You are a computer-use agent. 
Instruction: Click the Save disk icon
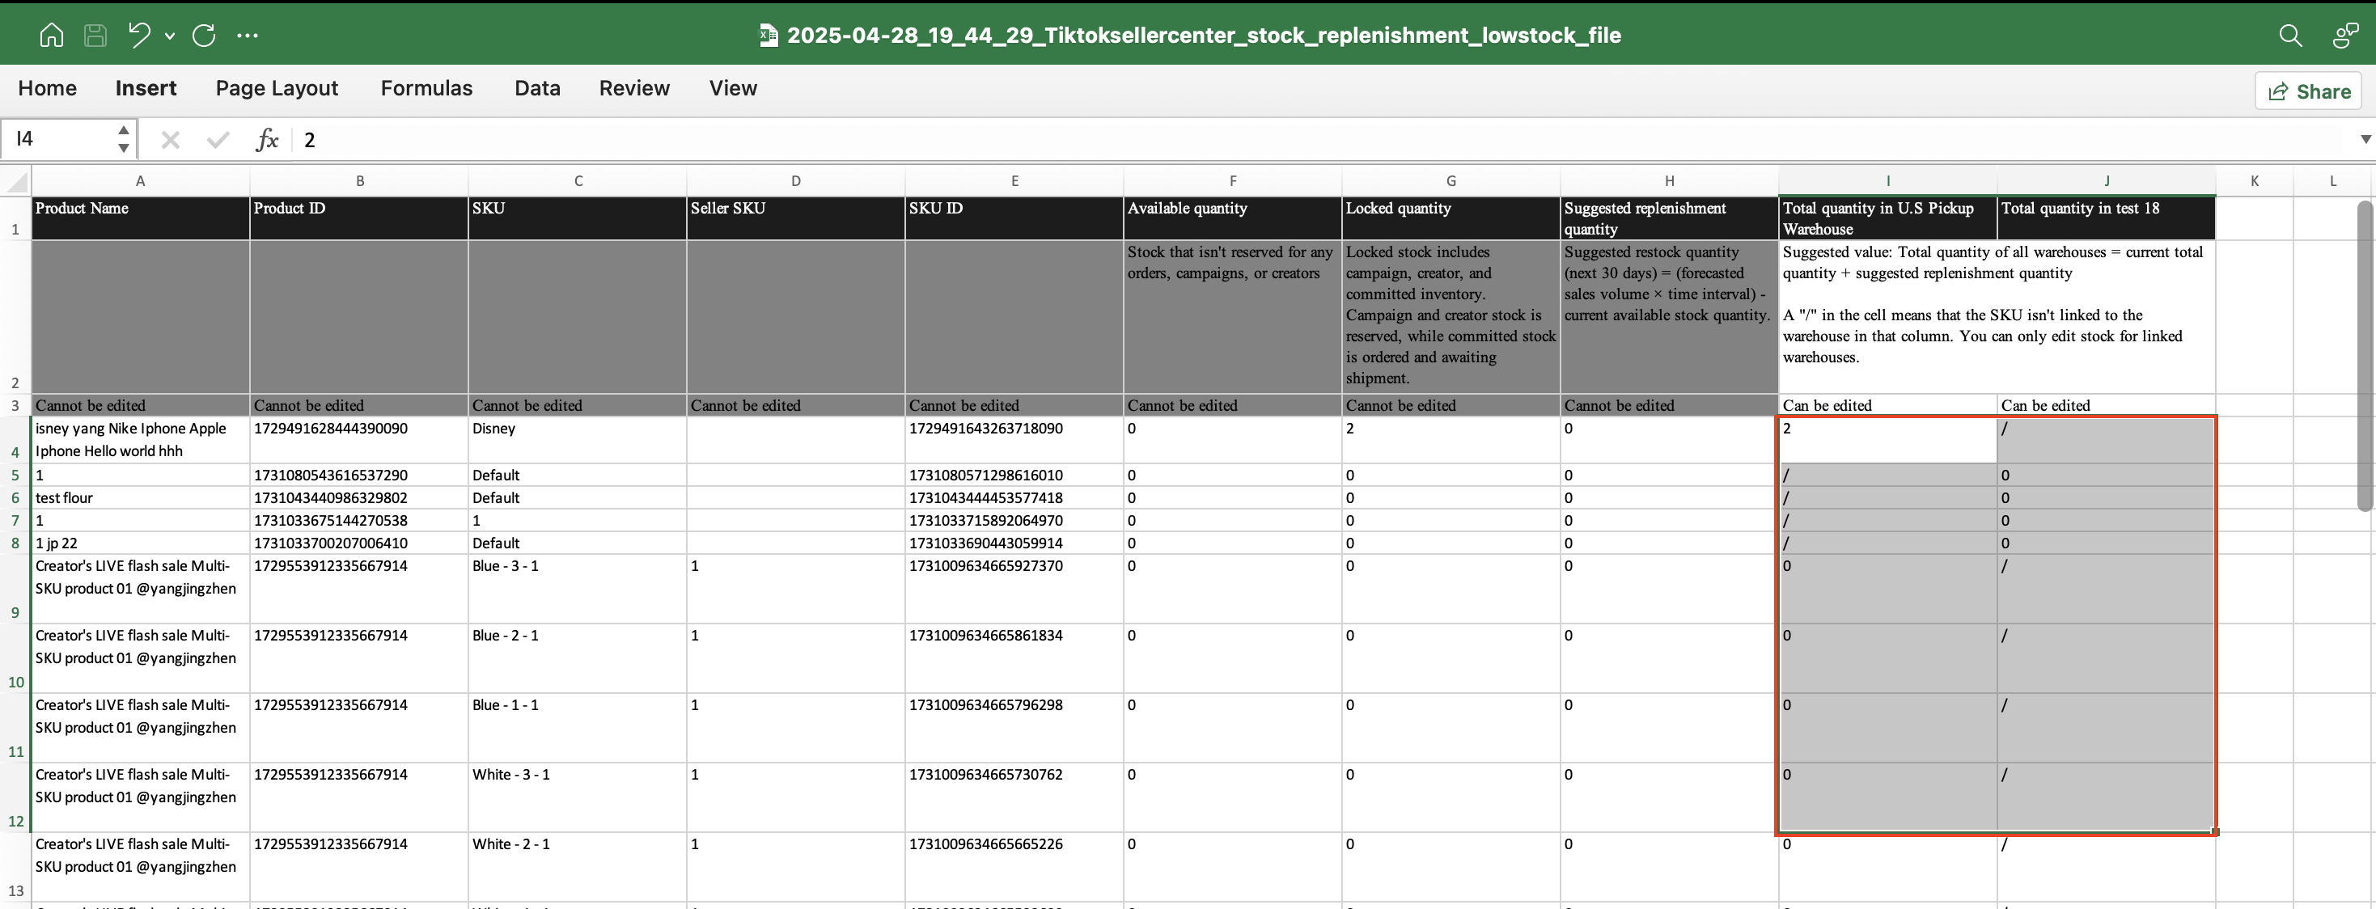click(95, 35)
